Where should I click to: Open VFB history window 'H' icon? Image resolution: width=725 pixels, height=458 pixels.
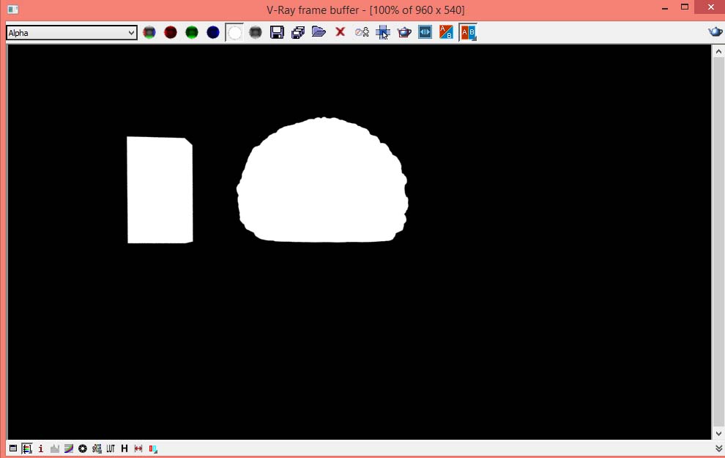(124, 448)
